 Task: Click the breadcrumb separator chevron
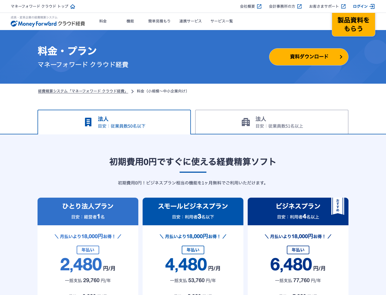[132, 91]
